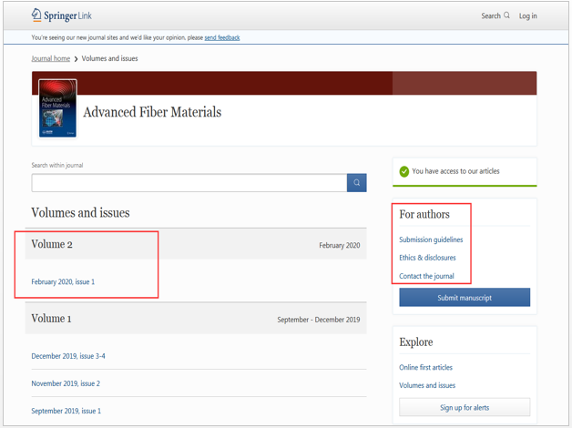572x428 pixels.
Task: Open Ethics & disclosures link
Action: tap(427, 258)
